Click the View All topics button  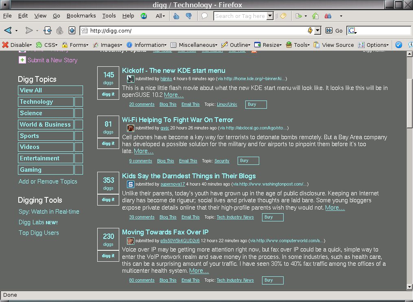click(x=50, y=90)
